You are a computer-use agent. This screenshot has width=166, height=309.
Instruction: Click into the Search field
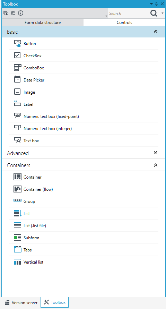(x=129, y=14)
